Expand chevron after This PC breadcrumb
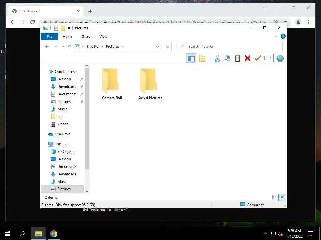This screenshot has height=240, width=321. point(103,47)
